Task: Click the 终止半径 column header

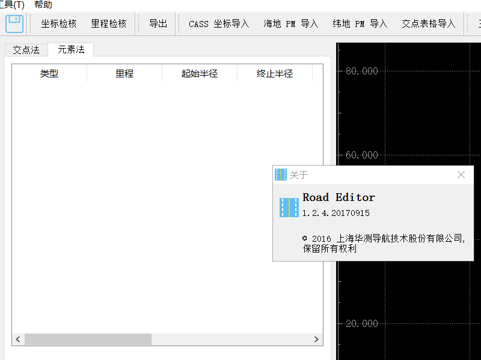Action: click(x=275, y=73)
